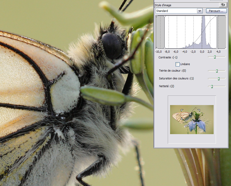Enable the Linéaire checkbox
The height and width of the screenshot is (186, 231).
click(178, 64)
